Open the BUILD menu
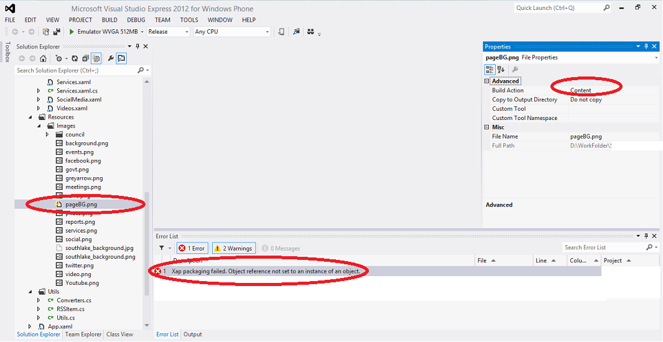The height and width of the screenshot is (342, 663). point(109,20)
